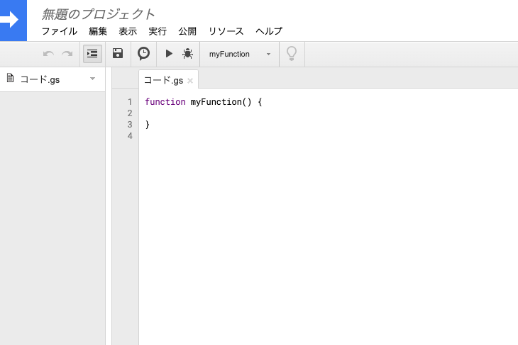Run the selected function

[169, 54]
